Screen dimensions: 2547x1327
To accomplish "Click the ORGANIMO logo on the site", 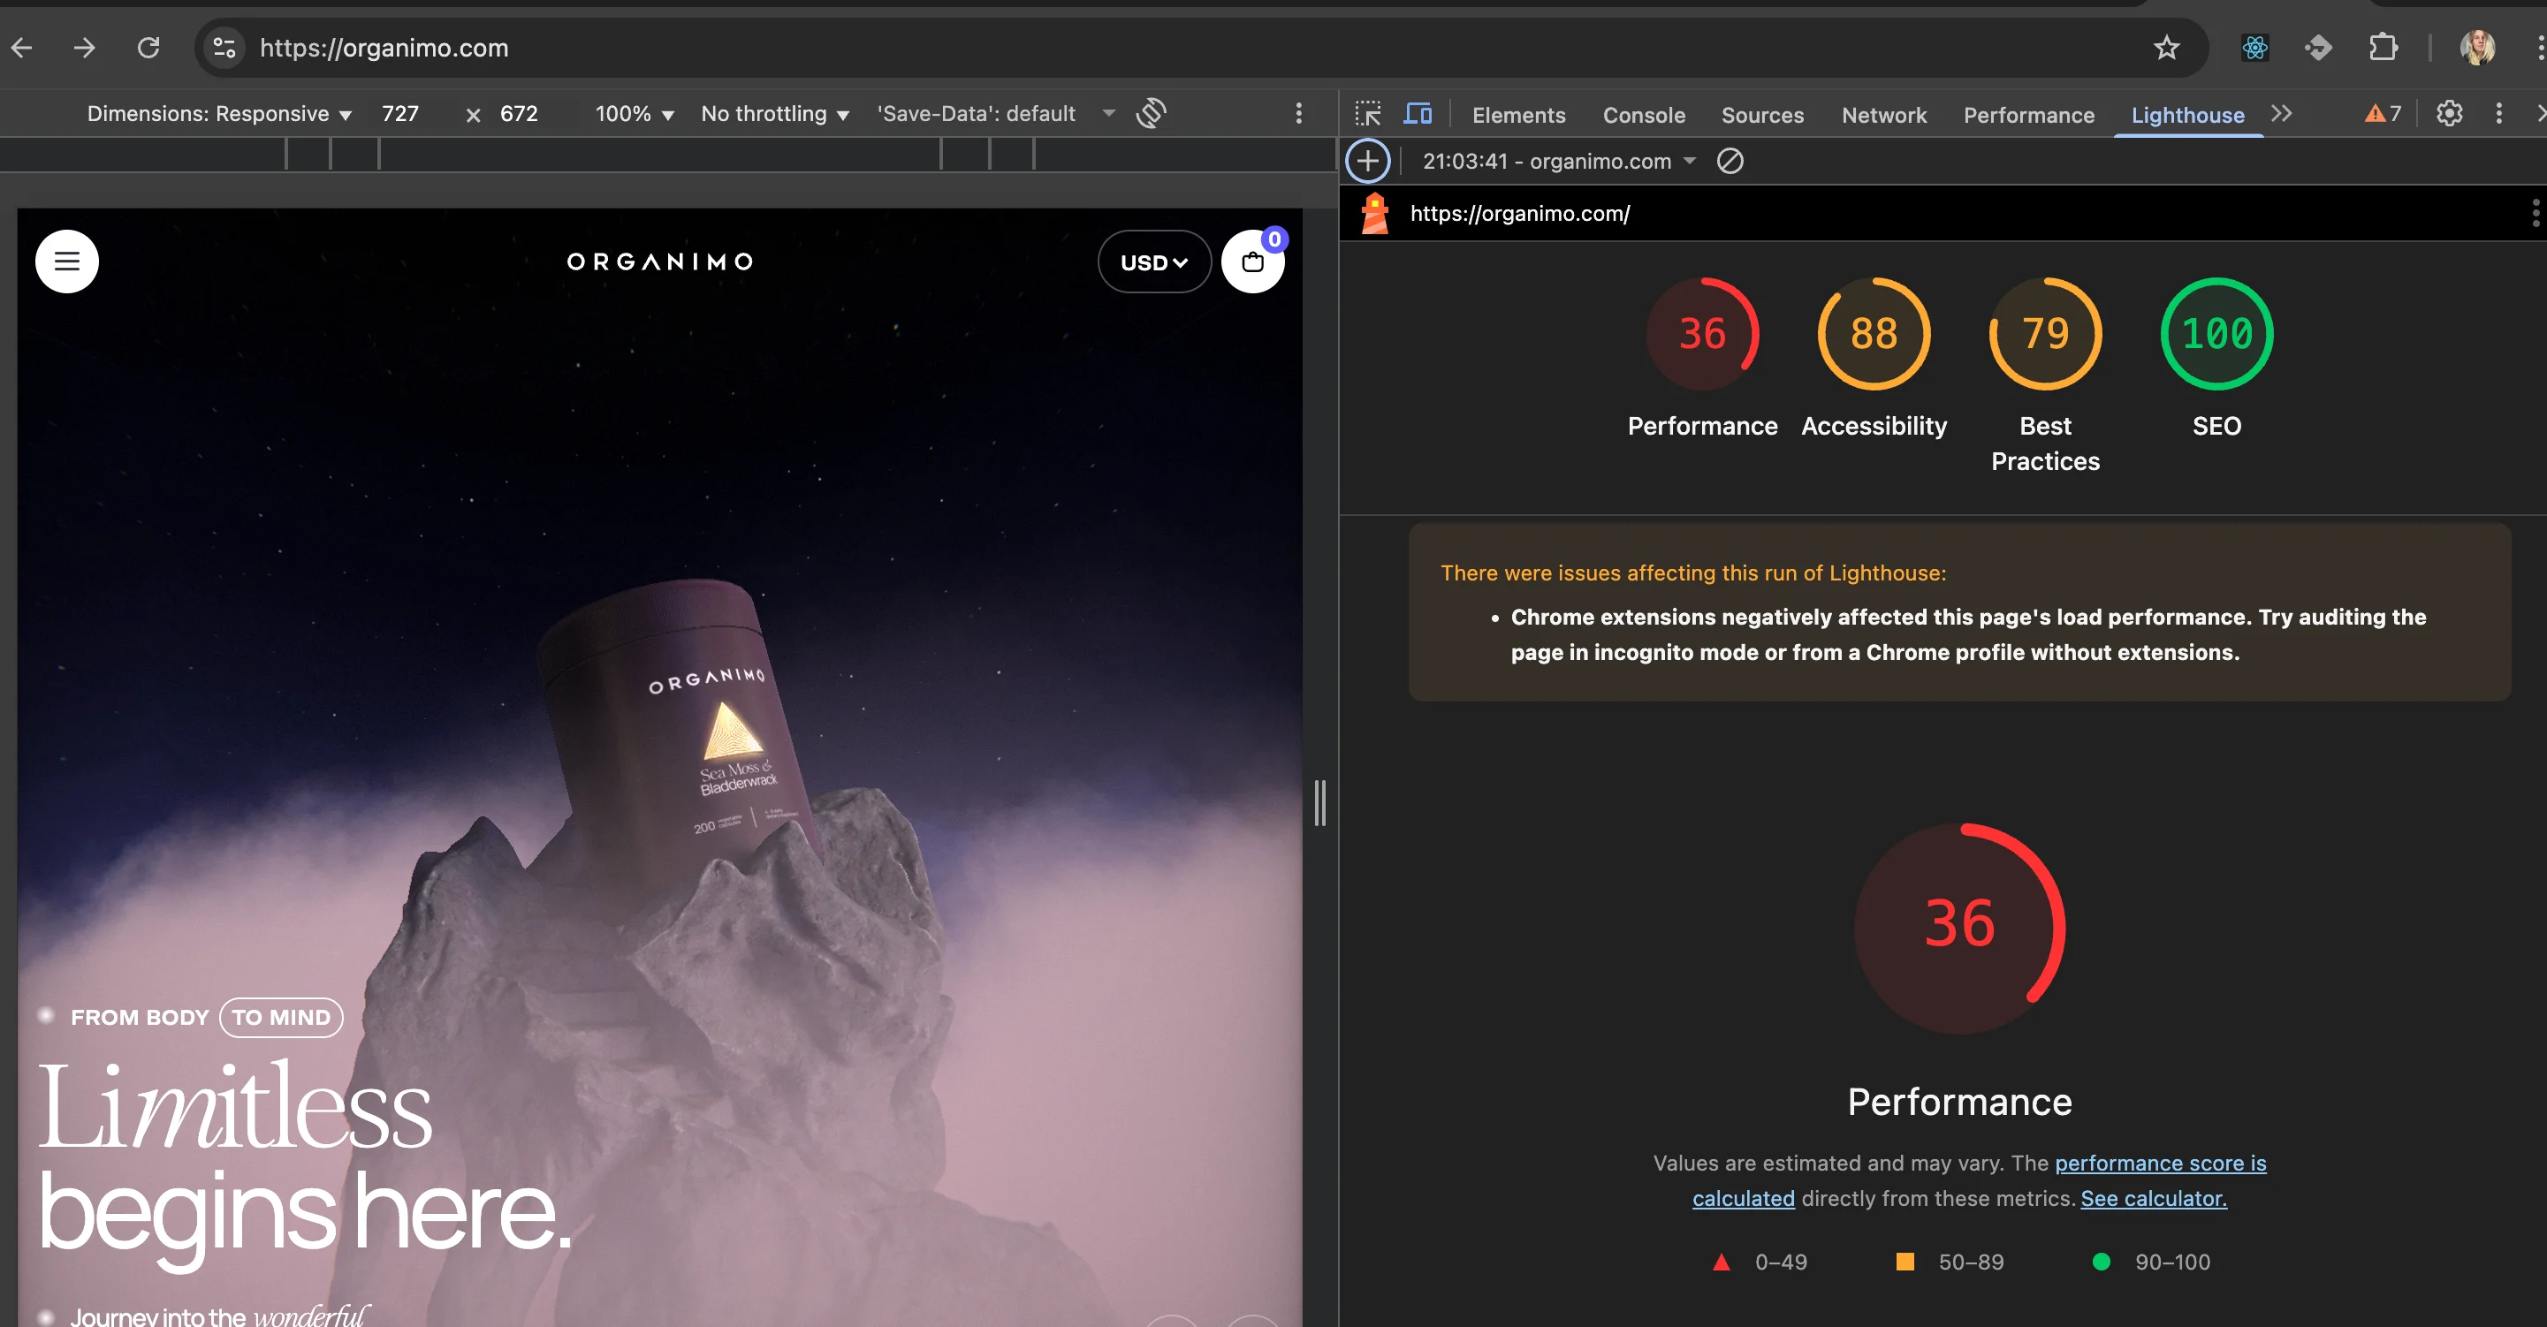I will 660,262.
